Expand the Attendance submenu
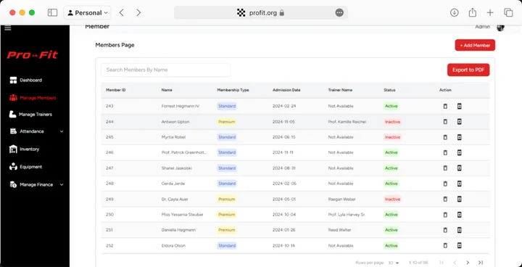 62,131
